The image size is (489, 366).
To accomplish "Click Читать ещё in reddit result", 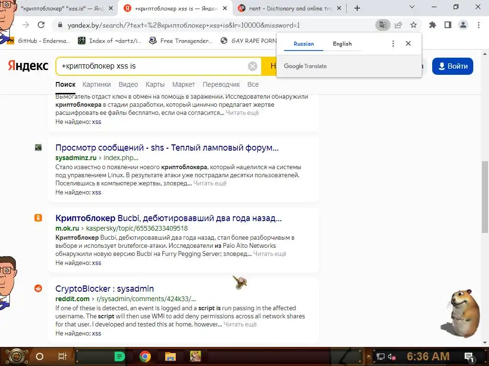I will [x=240, y=324].
